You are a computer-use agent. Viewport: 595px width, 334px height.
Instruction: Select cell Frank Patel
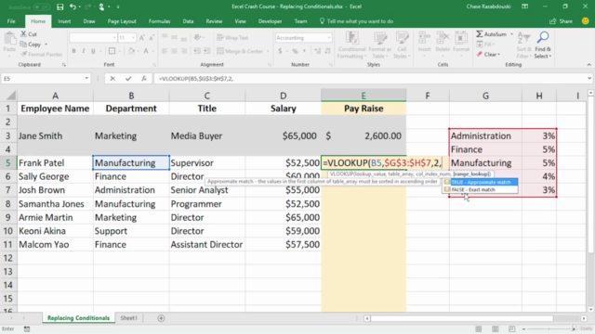pyautogui.click(x=55, y=163)
